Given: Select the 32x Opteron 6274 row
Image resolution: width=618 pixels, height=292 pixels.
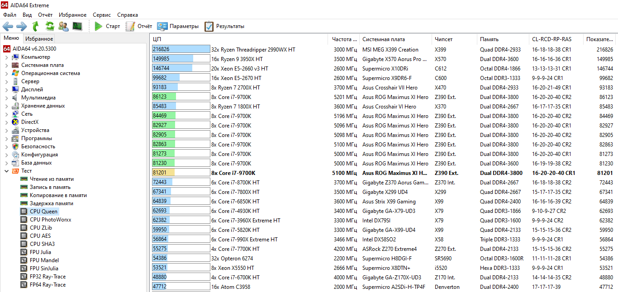Looking at the screenshot, I should (384, 258).
